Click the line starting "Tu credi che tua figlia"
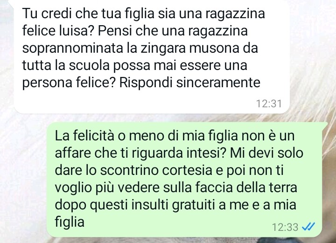 (143, 13)
